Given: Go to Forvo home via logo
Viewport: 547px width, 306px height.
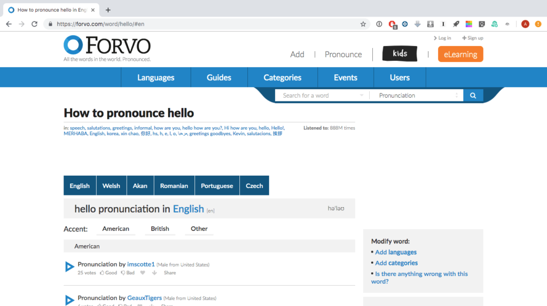Looking at the screenshot, I should click(x=107, y=49).
